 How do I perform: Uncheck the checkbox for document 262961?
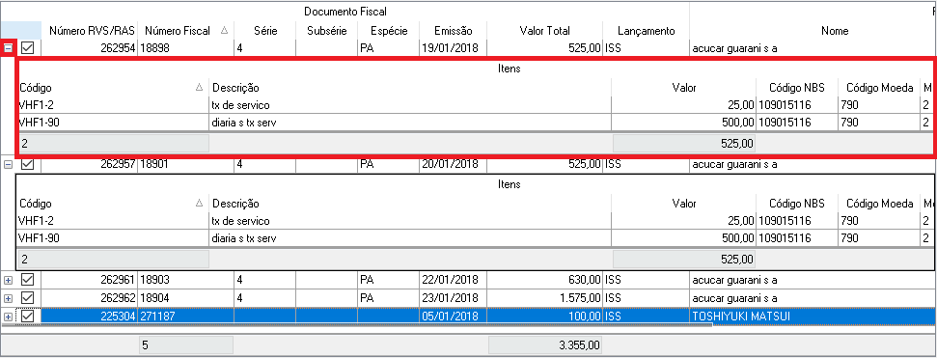27,279
